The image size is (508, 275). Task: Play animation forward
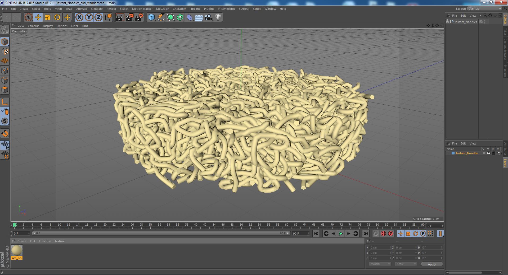coord(341,234)
